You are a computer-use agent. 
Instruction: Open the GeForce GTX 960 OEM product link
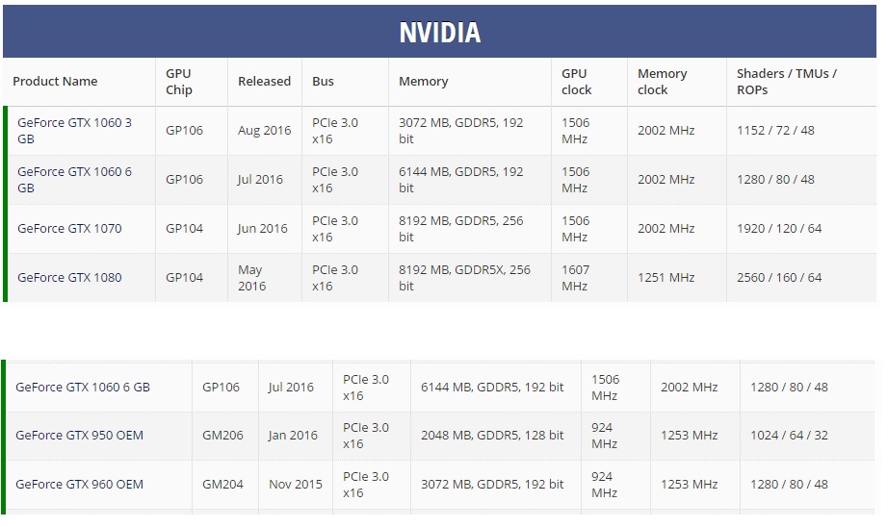coord(79,485)
